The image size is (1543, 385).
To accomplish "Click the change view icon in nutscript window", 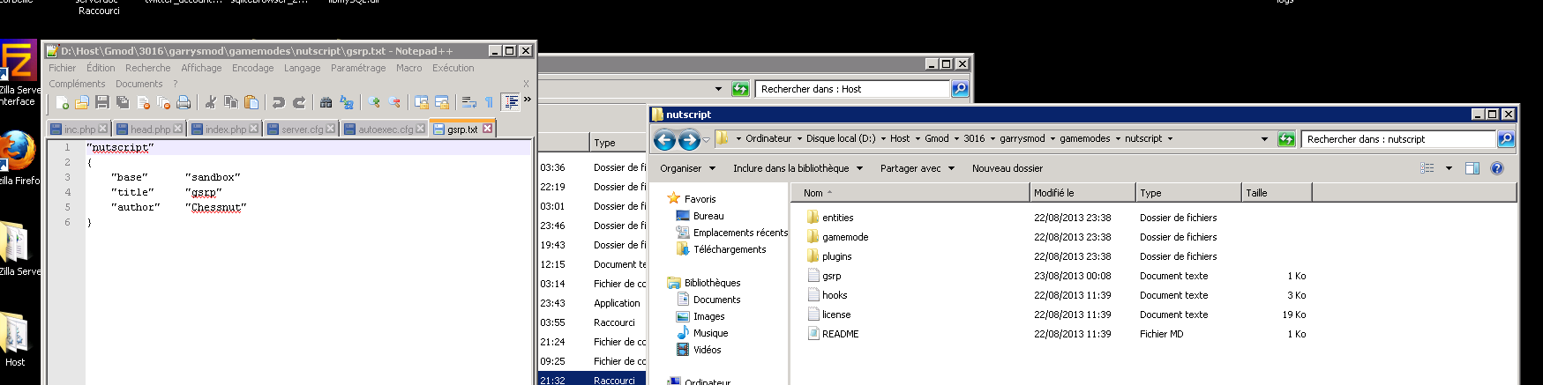I will tap(1427, 168).
